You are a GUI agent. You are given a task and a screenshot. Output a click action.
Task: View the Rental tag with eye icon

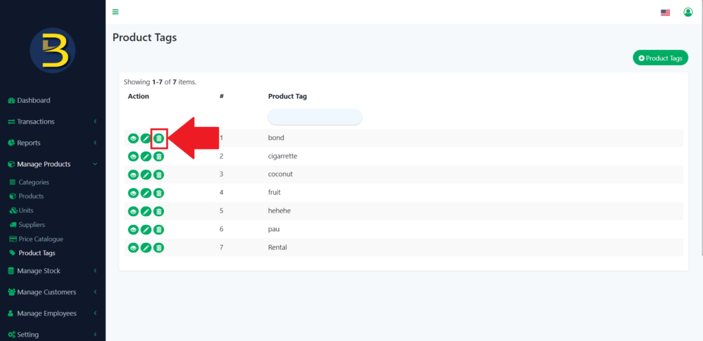pyautogui.click(x=133, y=248)
